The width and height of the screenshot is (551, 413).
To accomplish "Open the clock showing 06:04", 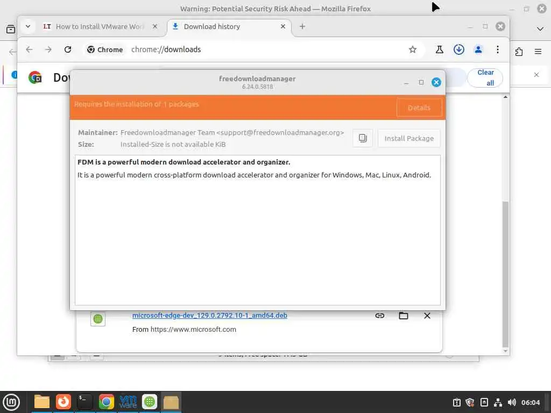I will (530, 402).
